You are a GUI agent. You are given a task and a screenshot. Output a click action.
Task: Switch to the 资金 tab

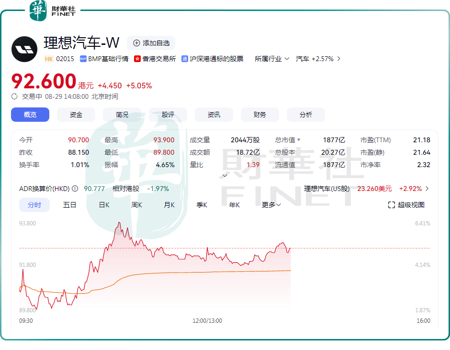coord(76,115)
